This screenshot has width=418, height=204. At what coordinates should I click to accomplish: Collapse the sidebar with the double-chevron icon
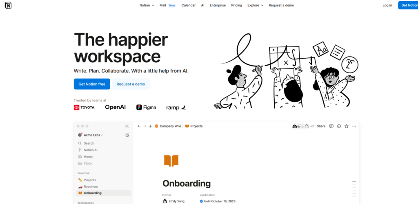(127, 126)
